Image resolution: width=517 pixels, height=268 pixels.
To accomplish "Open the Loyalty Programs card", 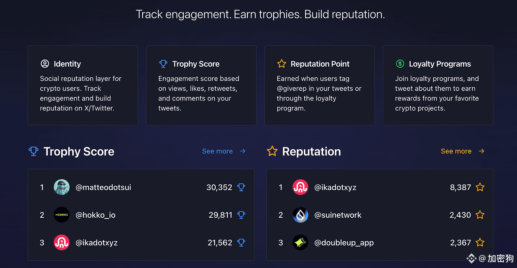I will [438, 85].
